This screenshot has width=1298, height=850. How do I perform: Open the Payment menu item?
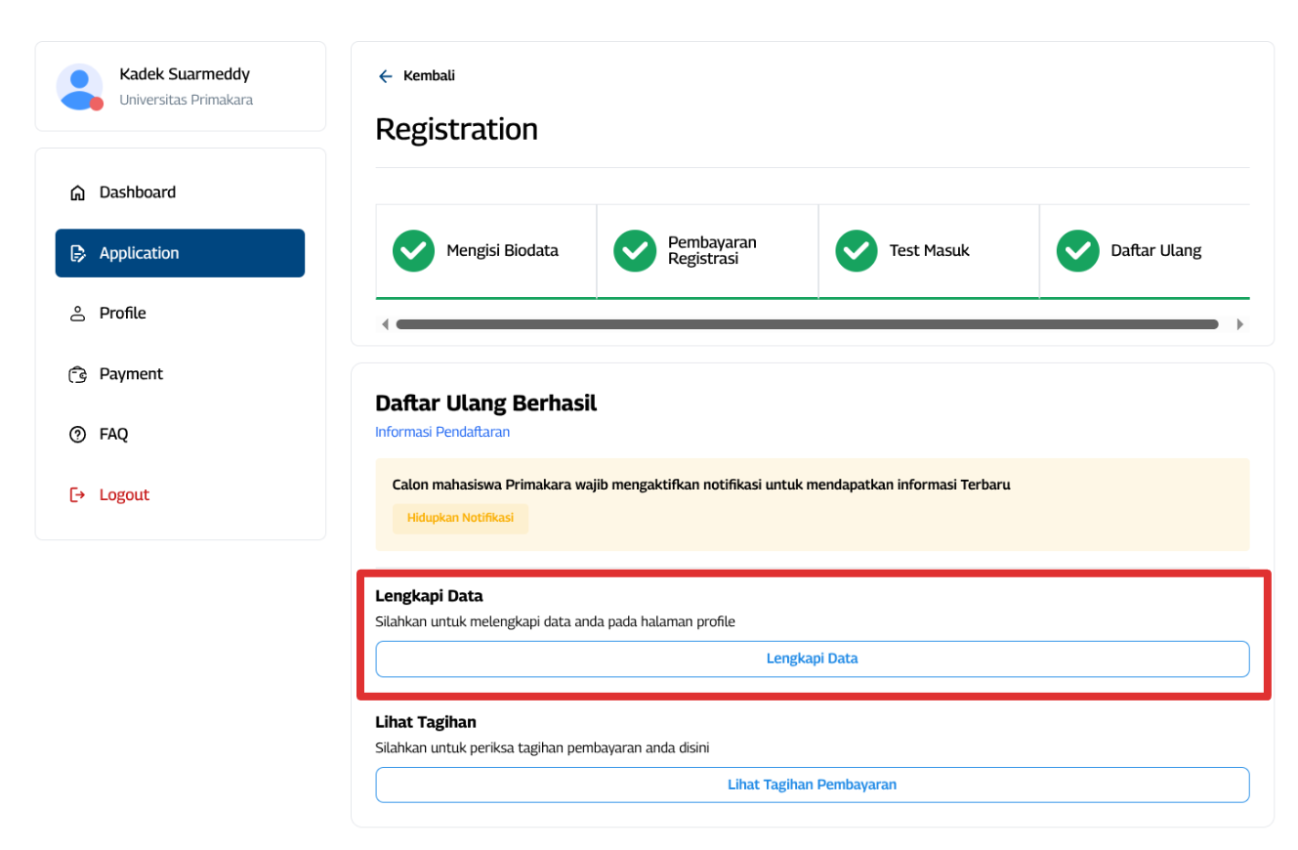(131, 374)
